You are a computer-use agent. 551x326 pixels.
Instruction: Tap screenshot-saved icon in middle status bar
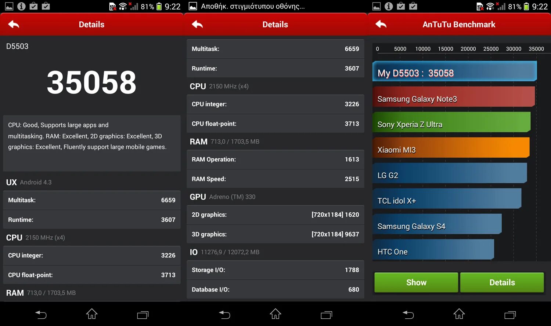point(193,6)
